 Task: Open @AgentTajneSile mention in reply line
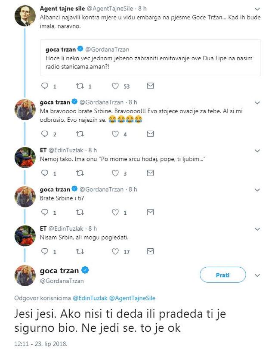coord(132,298)
